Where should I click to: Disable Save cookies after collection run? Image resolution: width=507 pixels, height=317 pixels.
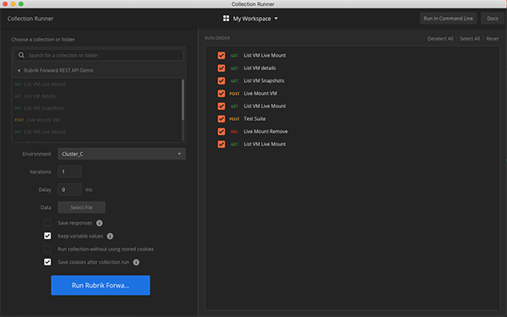click(47, 262)
